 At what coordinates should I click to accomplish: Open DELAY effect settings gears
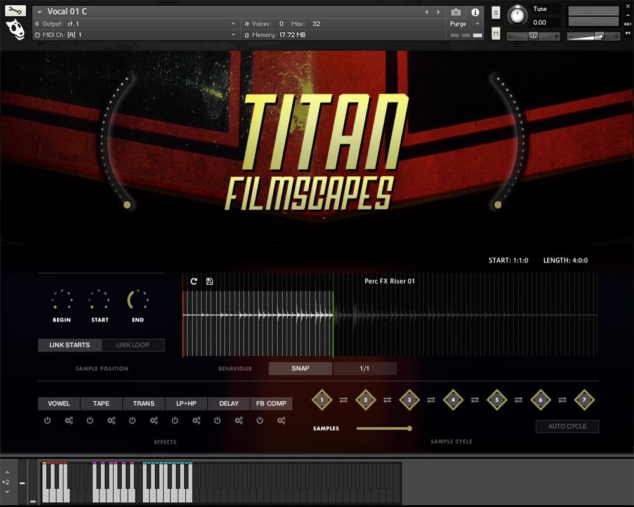(x=239, y=420)
